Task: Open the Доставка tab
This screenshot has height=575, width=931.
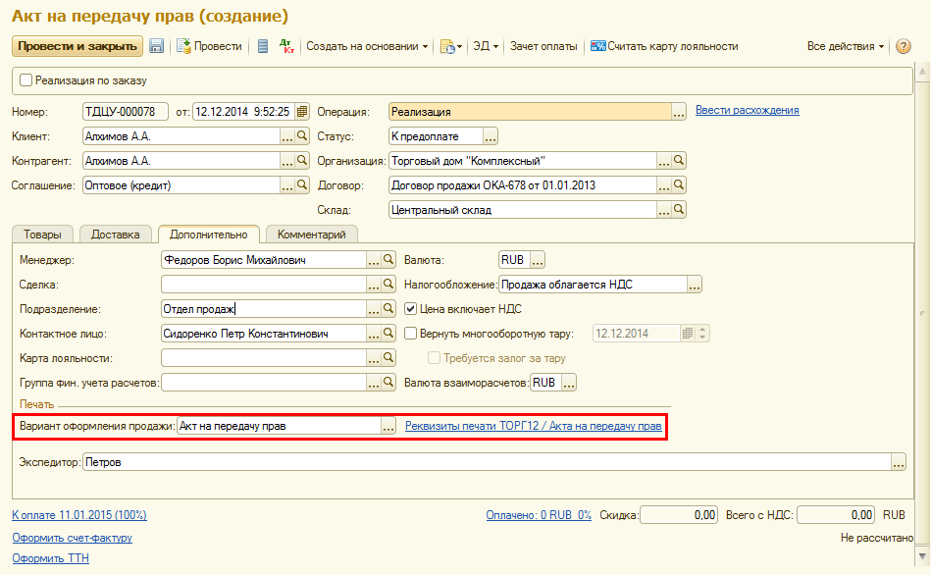Action: pos(116,235)
